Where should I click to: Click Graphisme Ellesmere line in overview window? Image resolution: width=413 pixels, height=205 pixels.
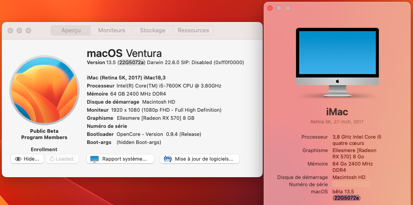click(x=141, y=118)
